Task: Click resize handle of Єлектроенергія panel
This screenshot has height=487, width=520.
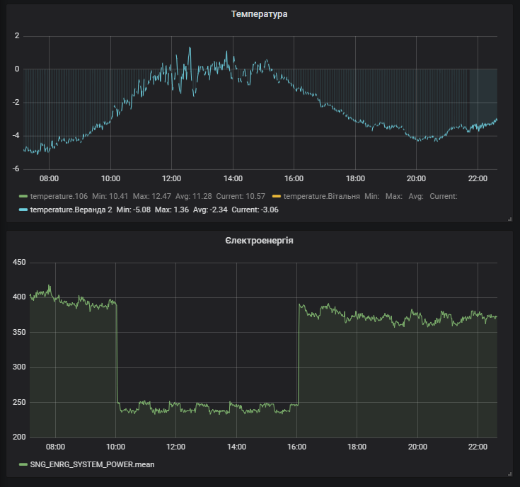Action: (x=509, y=474)
